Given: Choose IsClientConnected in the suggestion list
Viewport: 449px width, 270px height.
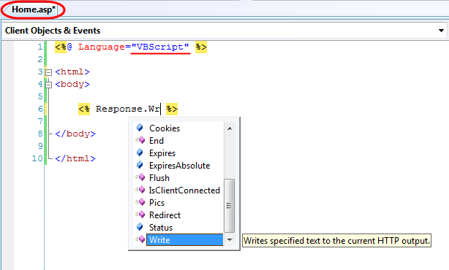Looking at the screenshot, I should [x=184, y=190].
